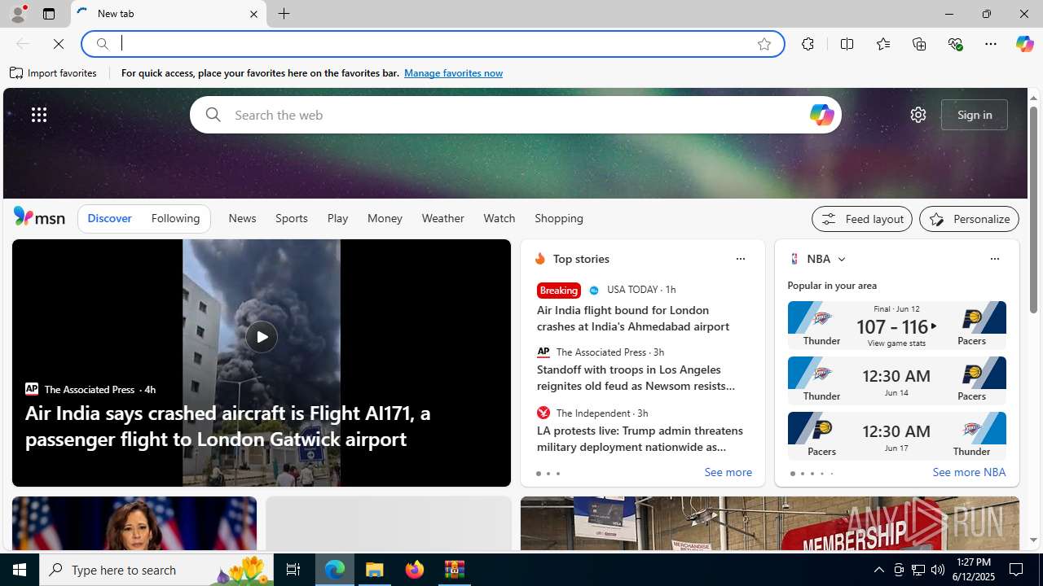Image resolution: width=1043 pixels, height=586 pixels.
Task: Open NBA card more options
Action: pos(994,259)
